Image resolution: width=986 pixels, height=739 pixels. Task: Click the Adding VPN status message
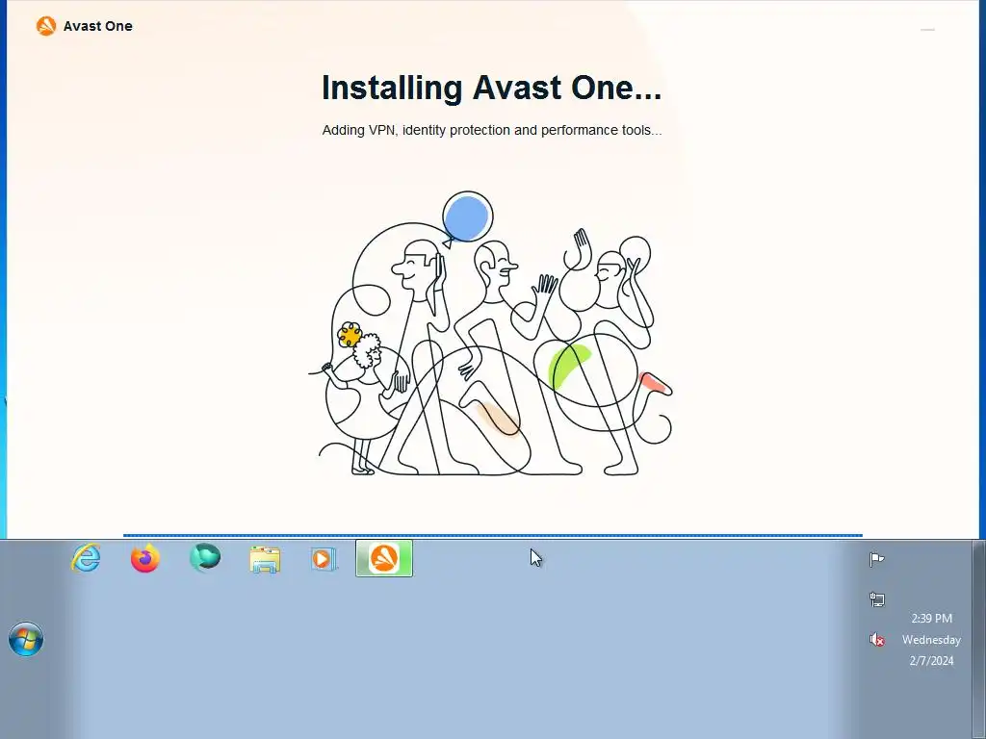click(492, 130)
